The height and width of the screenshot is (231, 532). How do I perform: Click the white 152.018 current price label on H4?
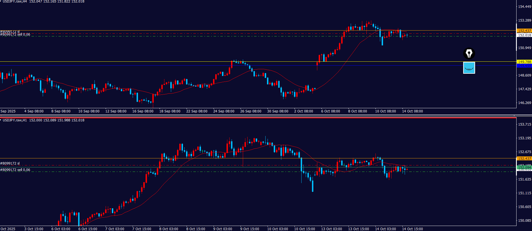[x=524, y=35]
